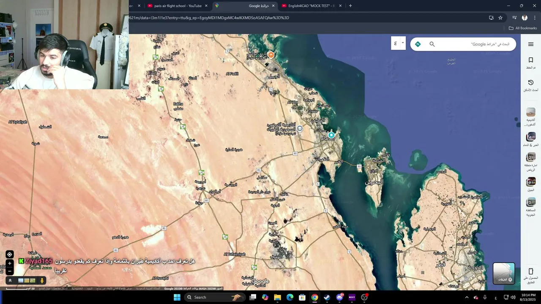The image size is (541, 304).
Task: Open volume control in system tray
Action: pos(513,297)
